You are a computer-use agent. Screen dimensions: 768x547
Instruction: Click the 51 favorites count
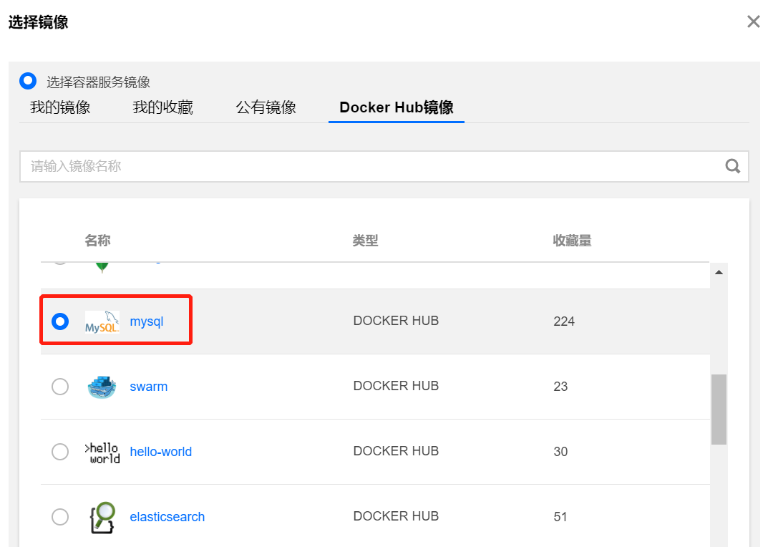pyautogui.click(x=560, y=517)
